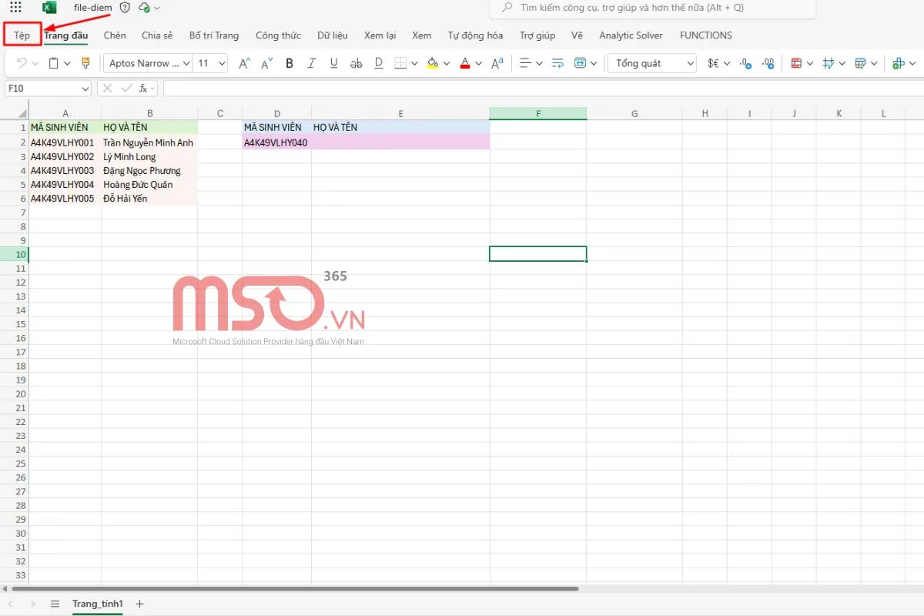This screenshot has height=616, width=924.
Task: Click the Undo arrow icon
Action: click(22, 63)
